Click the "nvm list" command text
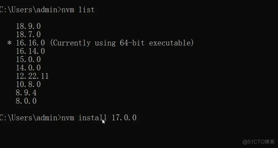This screenshot has width=278, height=148. (x=78, y=10)
